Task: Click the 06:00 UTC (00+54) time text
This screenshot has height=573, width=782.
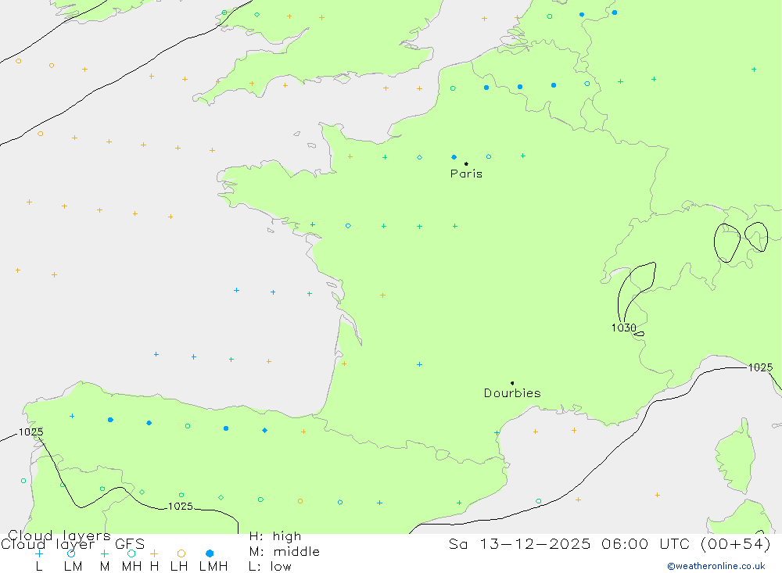Action: point(686,543)
